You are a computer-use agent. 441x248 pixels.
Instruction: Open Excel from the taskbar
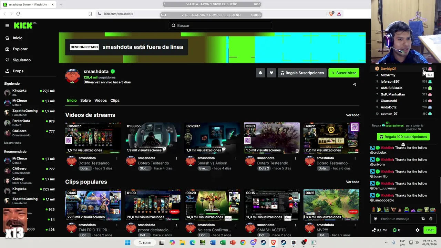pyautogui.click(x=223, y=242)
